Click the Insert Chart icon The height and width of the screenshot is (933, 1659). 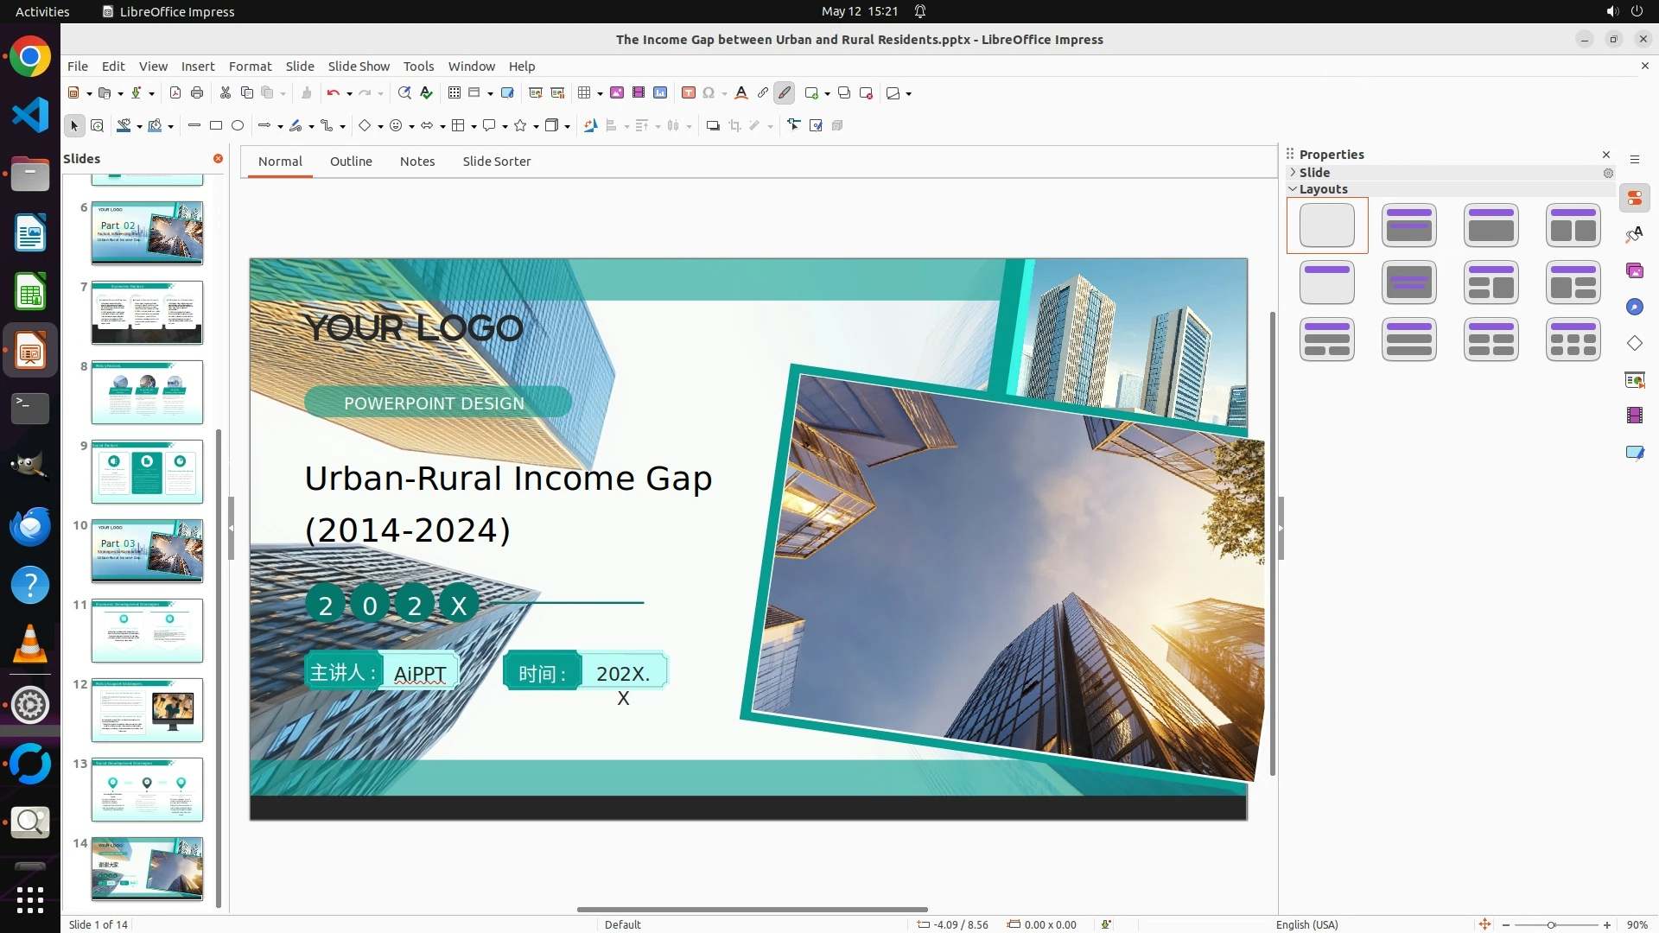pyautogui.click(x=660, y=92)
